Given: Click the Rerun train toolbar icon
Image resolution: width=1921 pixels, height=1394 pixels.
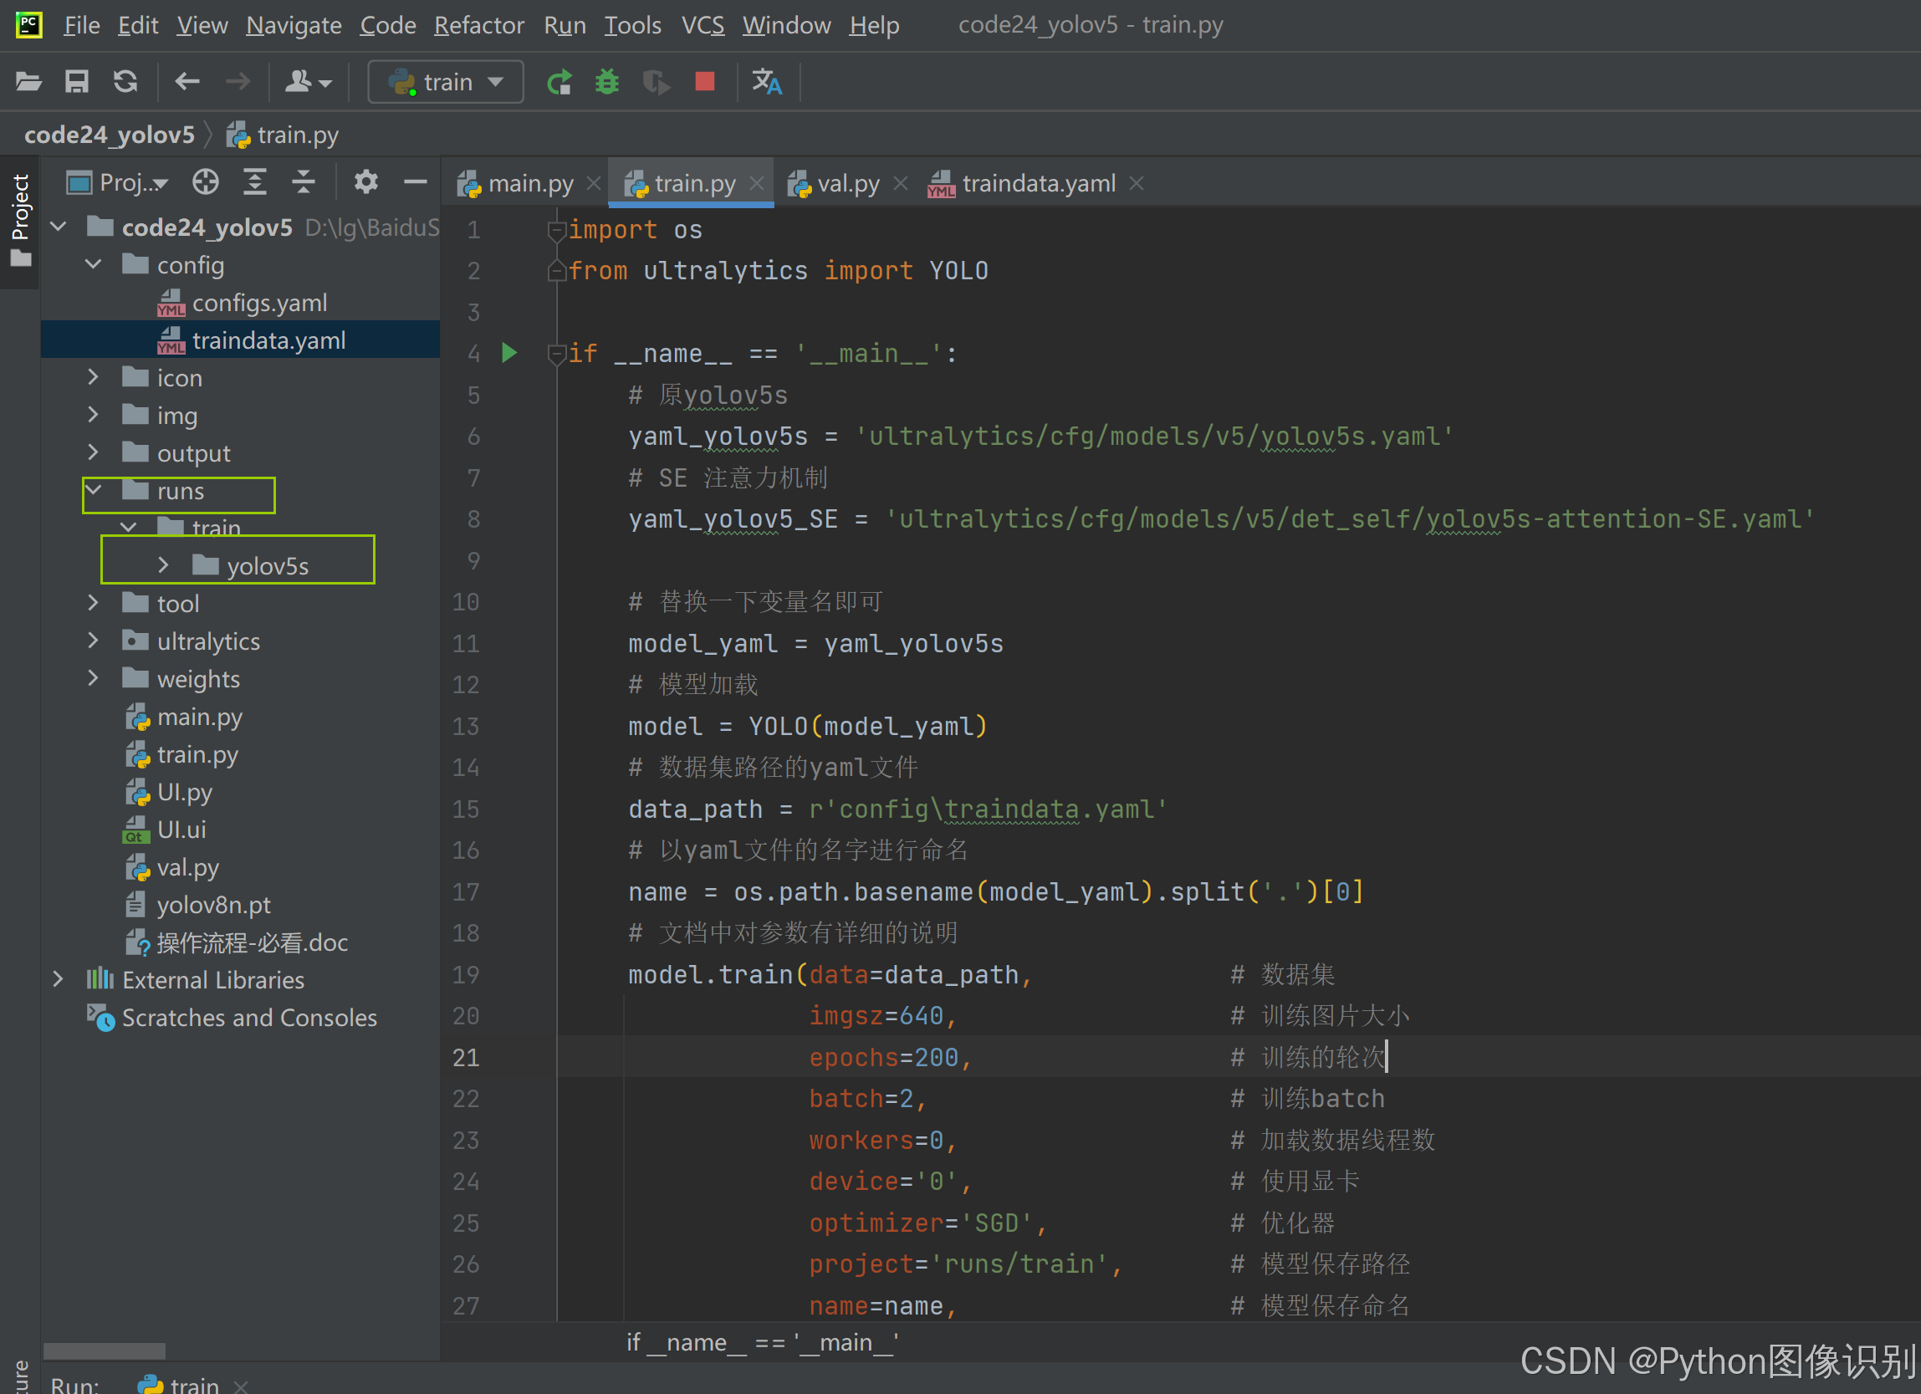Looking at the screenshot, I should 559,82.
